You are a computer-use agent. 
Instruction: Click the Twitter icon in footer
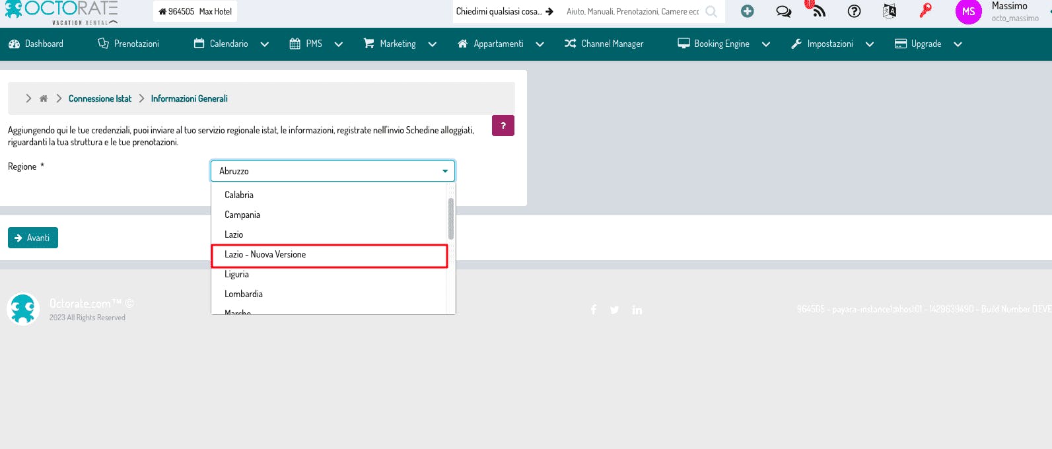tap(615, 310)
